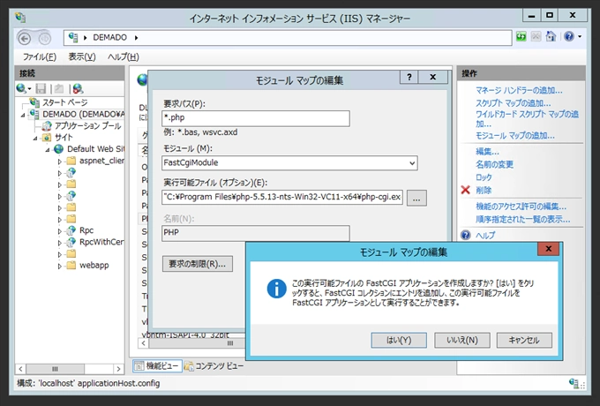Click the RpcWithCert globe icon
Viewport: 600px width, 406px height.
(71, 242)
